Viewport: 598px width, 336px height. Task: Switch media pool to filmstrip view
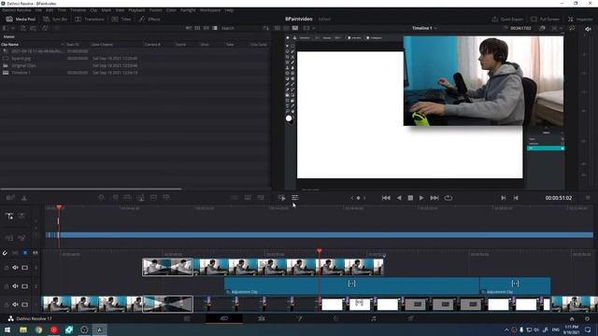[x=206, y=28]
